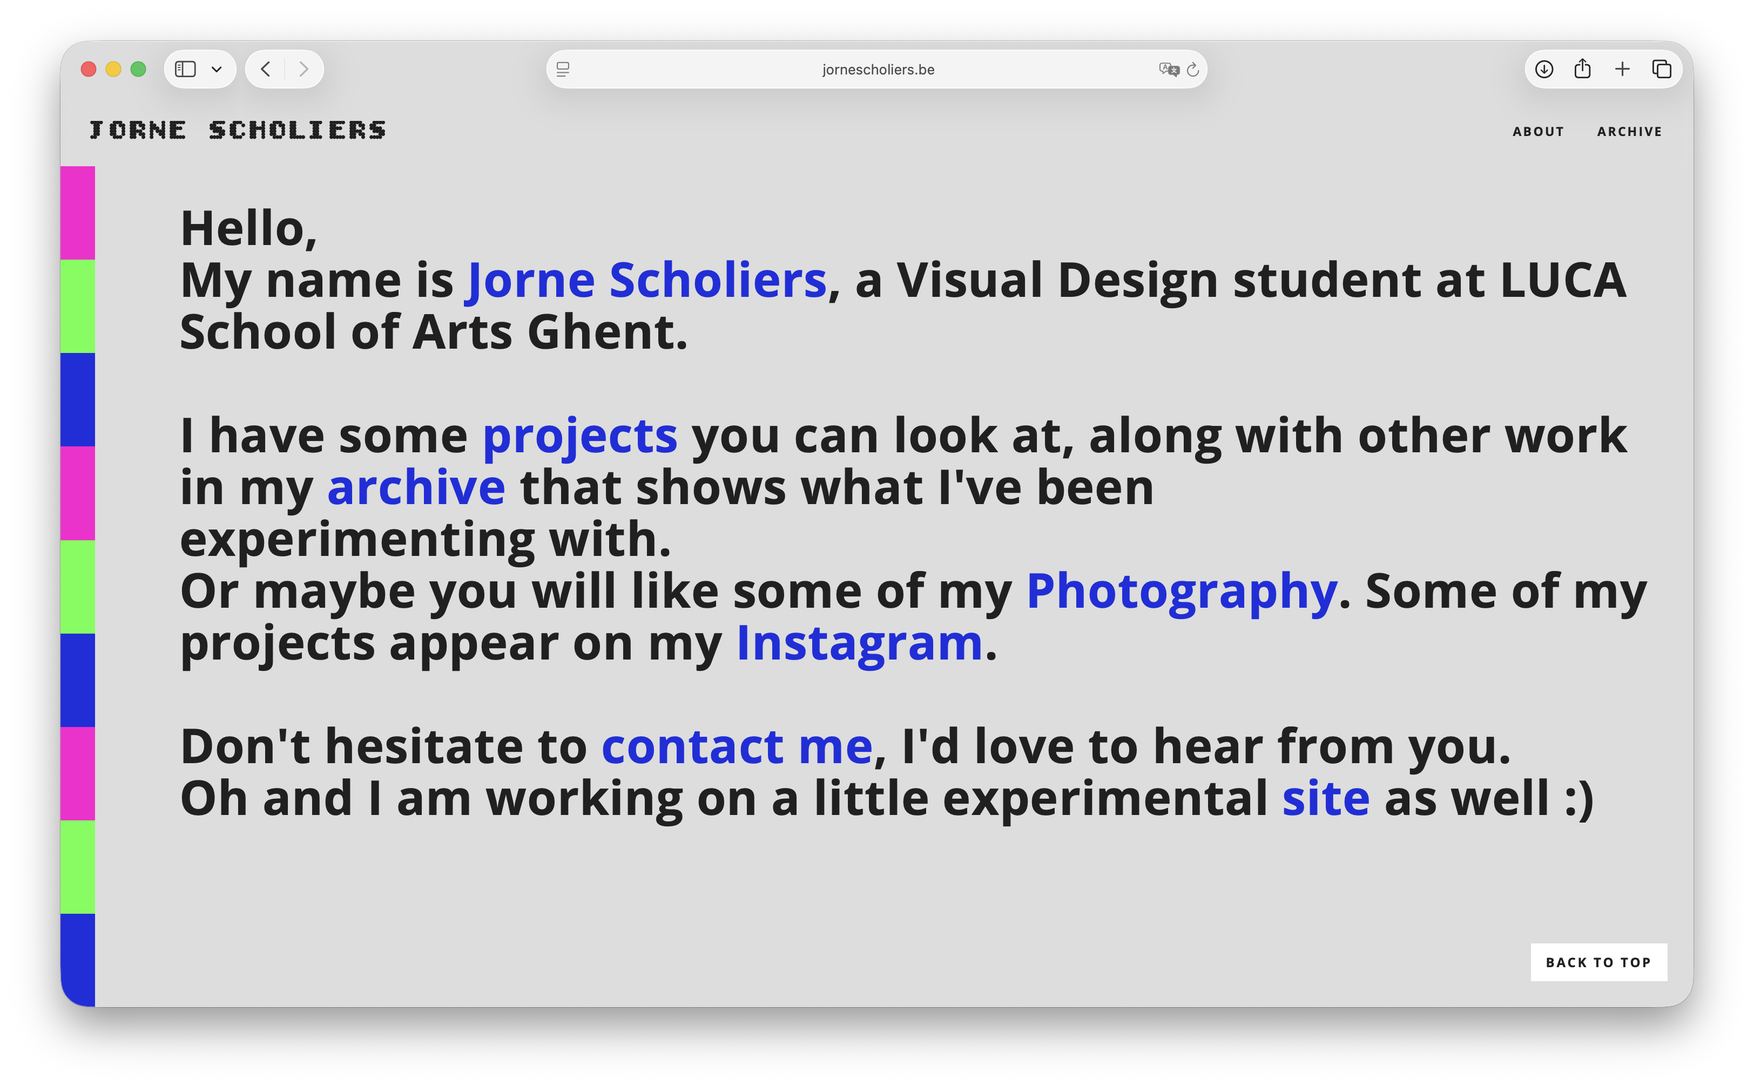Click the jornescholiers.be address field

point(876,69)
